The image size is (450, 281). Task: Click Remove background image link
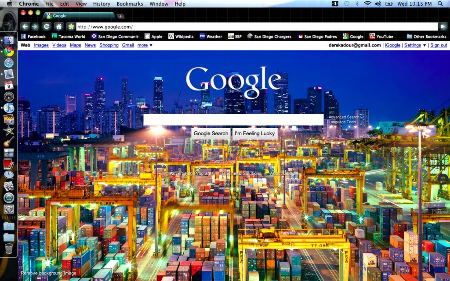point(48,273)
